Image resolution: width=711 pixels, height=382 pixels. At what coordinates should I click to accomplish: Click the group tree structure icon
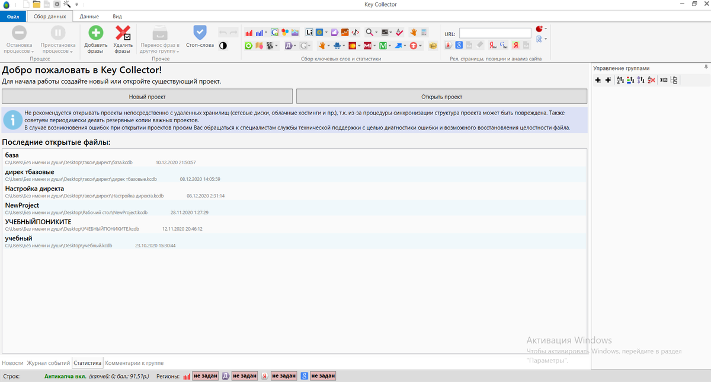point(674,80)
